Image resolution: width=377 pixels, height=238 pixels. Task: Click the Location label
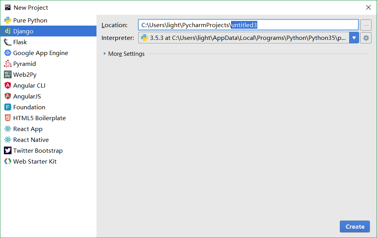[114, 25]
